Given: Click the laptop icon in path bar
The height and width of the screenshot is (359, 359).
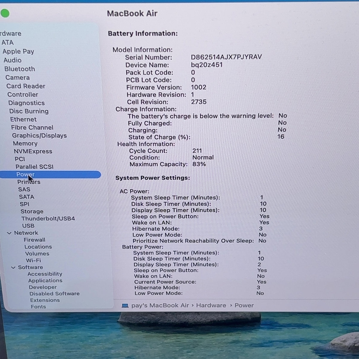Looking at the screenshot, I should tap(125, 305).
